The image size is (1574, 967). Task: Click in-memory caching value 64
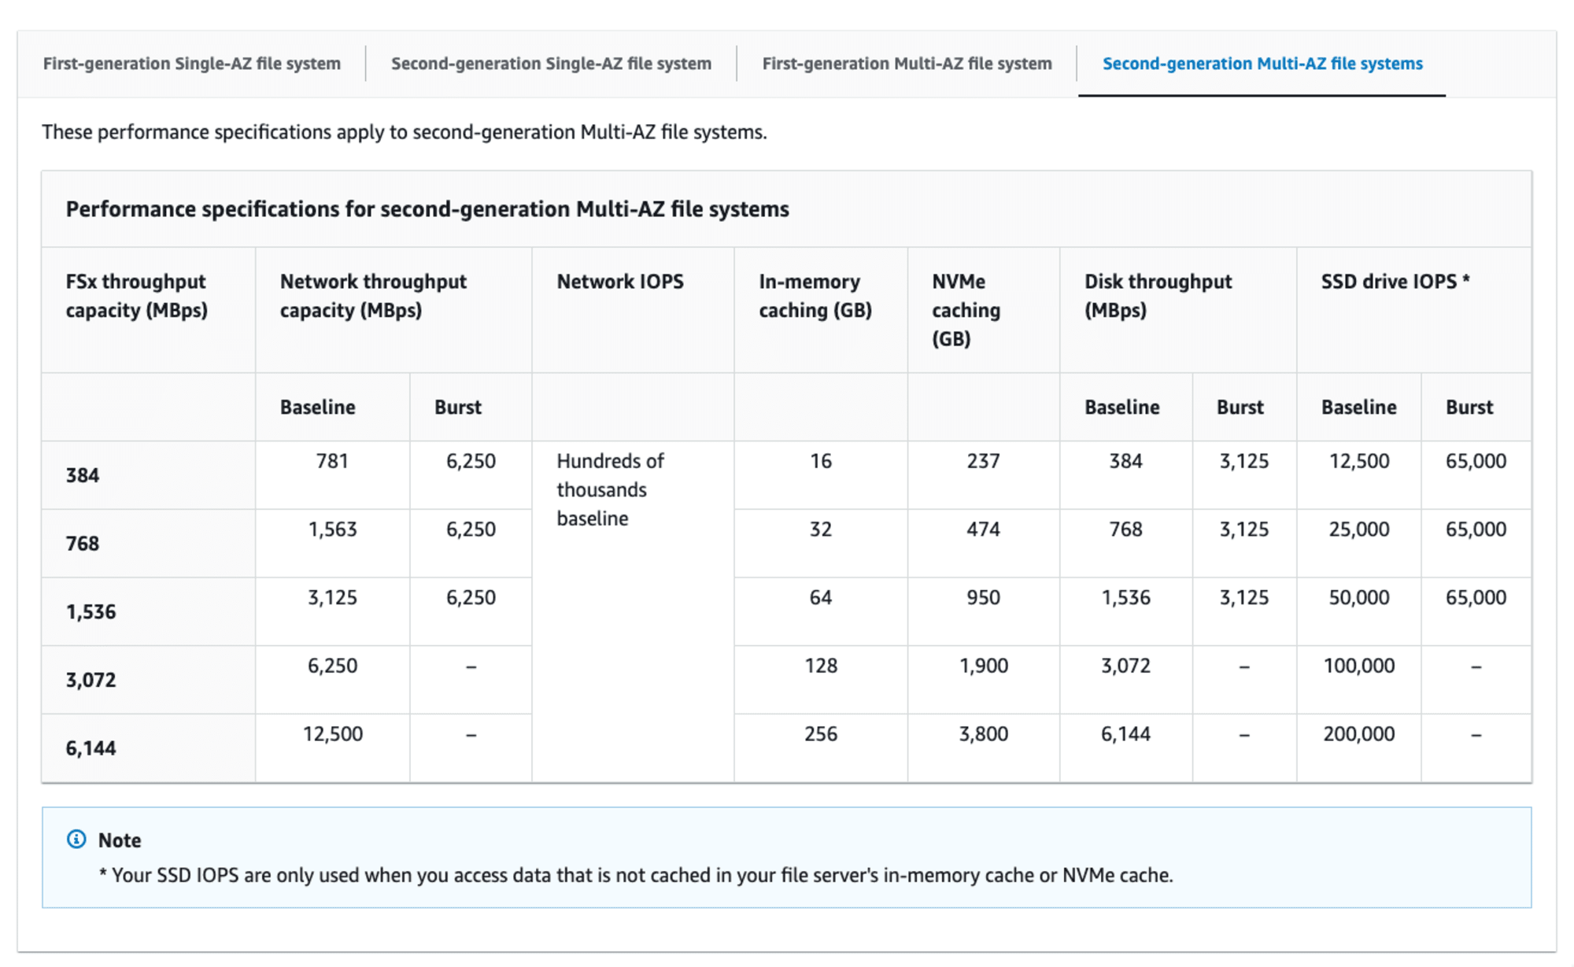pyautogui.click(x=821, y=598)
